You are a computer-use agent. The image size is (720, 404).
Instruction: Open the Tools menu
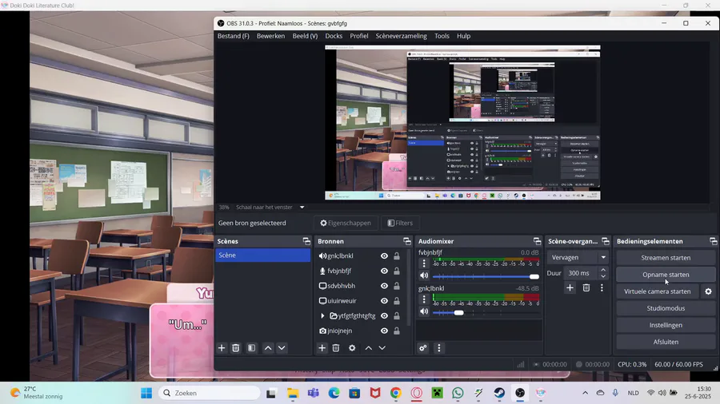point(442,36)
